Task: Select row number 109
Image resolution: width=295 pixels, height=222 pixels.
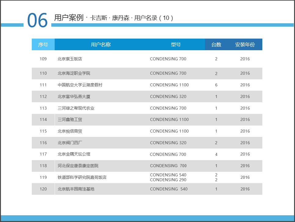Action: pos(43,59)
